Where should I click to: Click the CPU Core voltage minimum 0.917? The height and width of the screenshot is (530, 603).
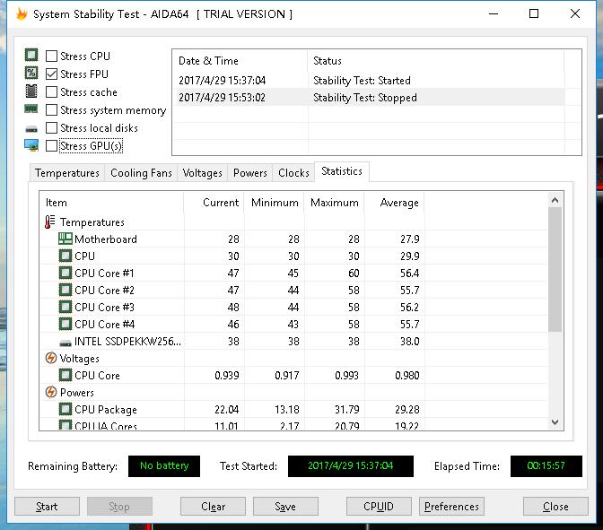(287, 375)
